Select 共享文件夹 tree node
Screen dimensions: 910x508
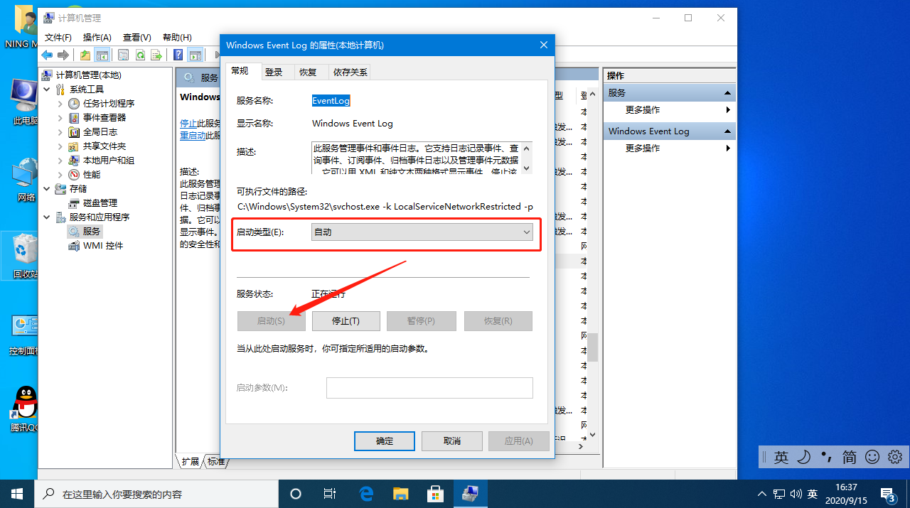pyautogui.click(x=105, y=146)
